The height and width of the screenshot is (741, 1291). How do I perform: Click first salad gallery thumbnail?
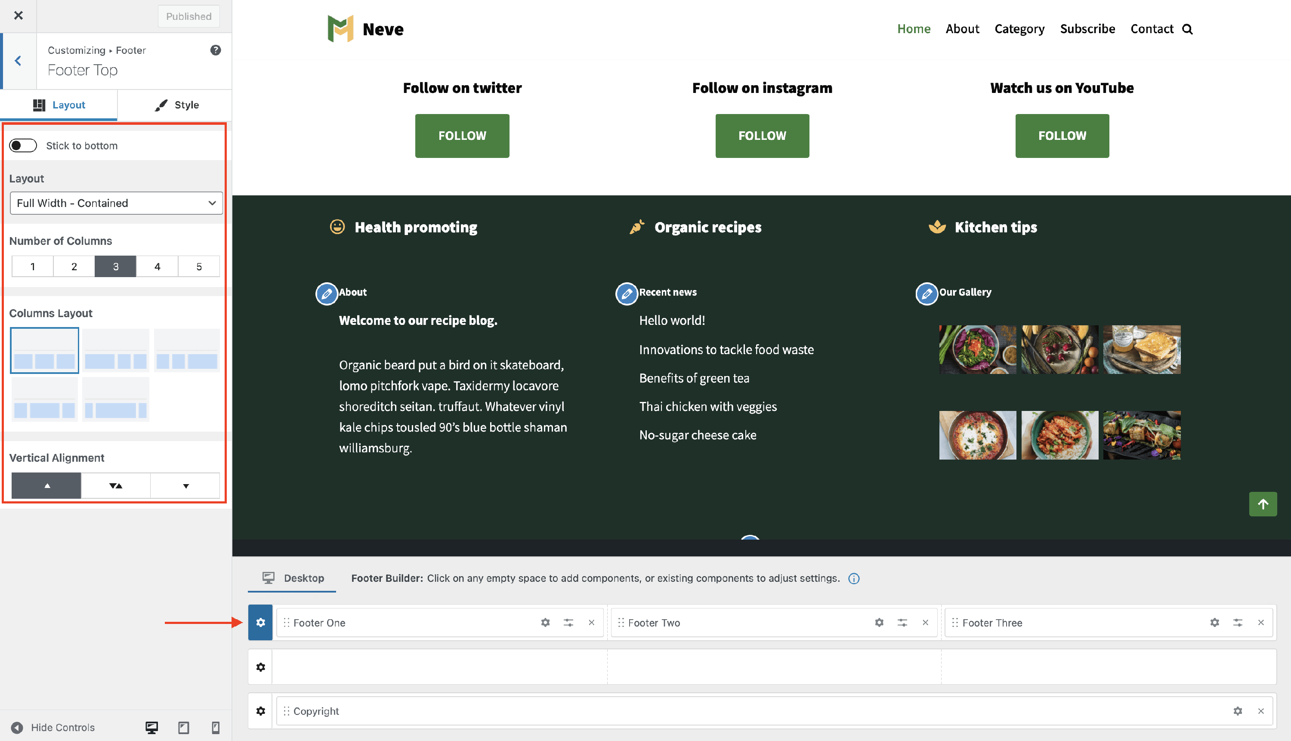977,350
